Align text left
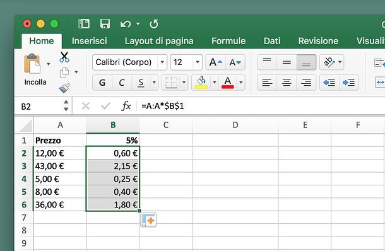This screenshot has width=385, height=251. pos(267,83)
